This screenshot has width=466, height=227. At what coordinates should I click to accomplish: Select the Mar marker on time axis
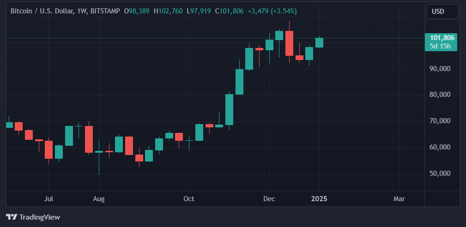(x=399, y=199)
